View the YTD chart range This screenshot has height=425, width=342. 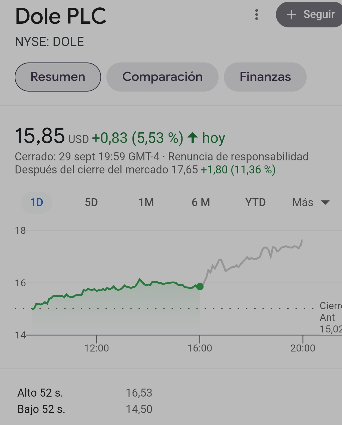point(255,202)
